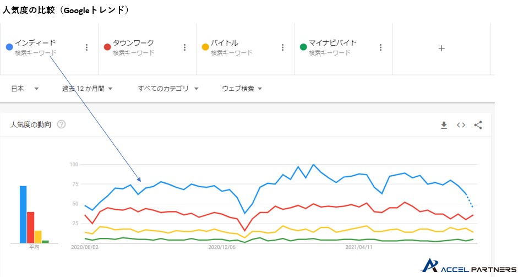
Task: Click the Accel Partners logo
Action: click(x=468, y=267)
